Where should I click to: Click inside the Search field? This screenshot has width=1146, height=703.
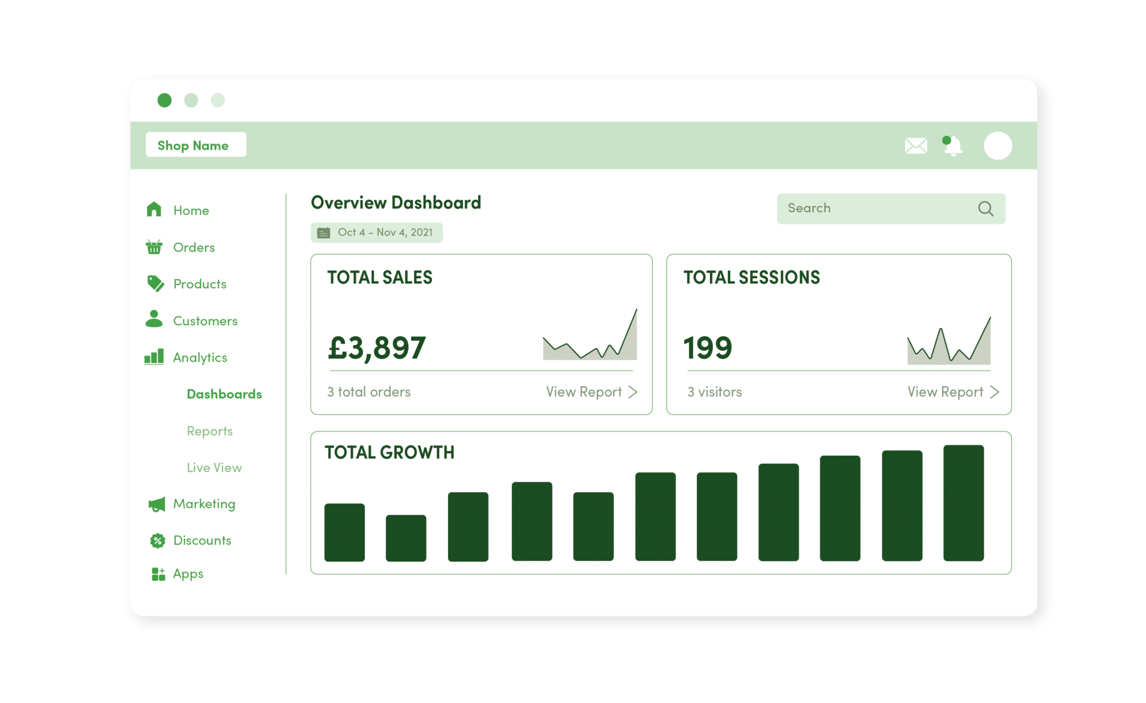[x=891, y=209]
